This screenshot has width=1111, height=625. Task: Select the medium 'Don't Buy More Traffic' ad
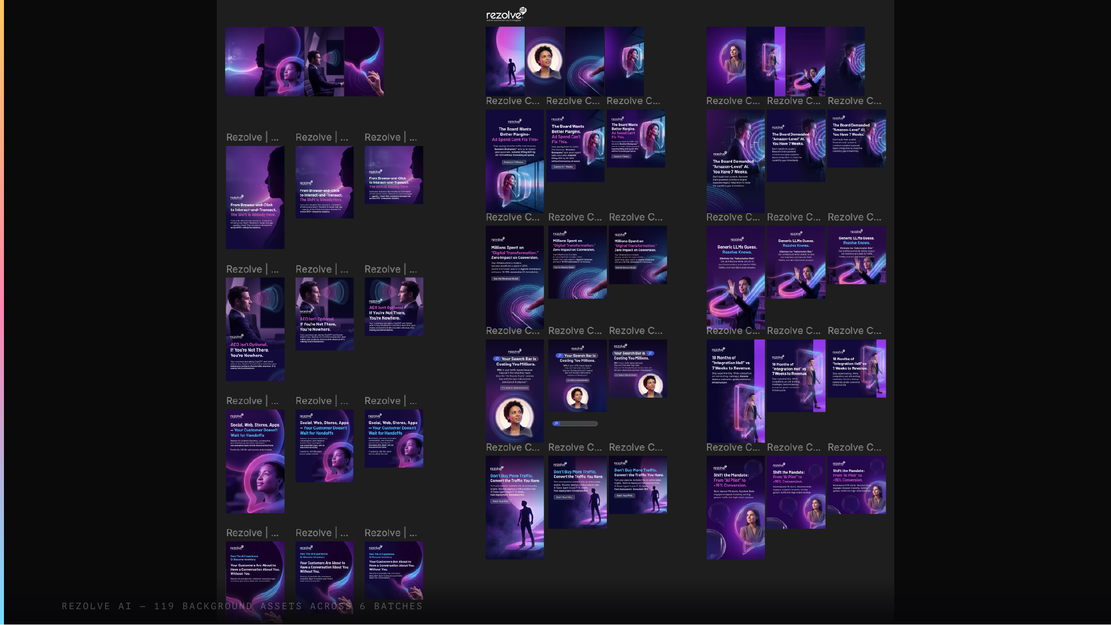pyautogui.click(x=577, y=492)
